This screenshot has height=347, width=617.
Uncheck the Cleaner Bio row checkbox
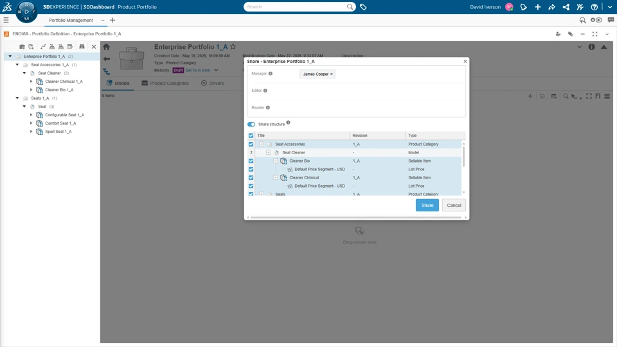251,161
